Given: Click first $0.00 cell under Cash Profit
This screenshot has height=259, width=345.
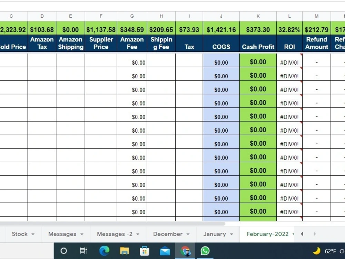Looking at the screenshot, I should [258, 60].
